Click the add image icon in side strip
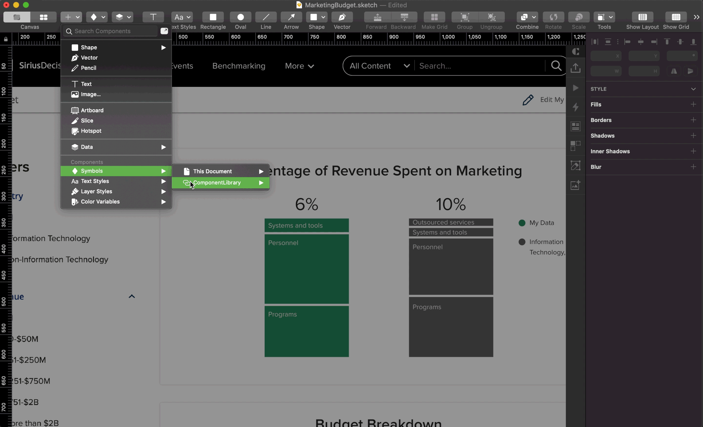 [x=575, y=185]
